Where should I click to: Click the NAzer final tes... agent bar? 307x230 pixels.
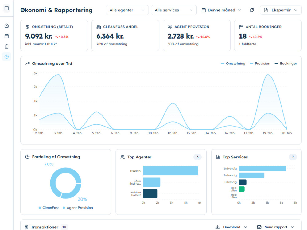point(152,182)
